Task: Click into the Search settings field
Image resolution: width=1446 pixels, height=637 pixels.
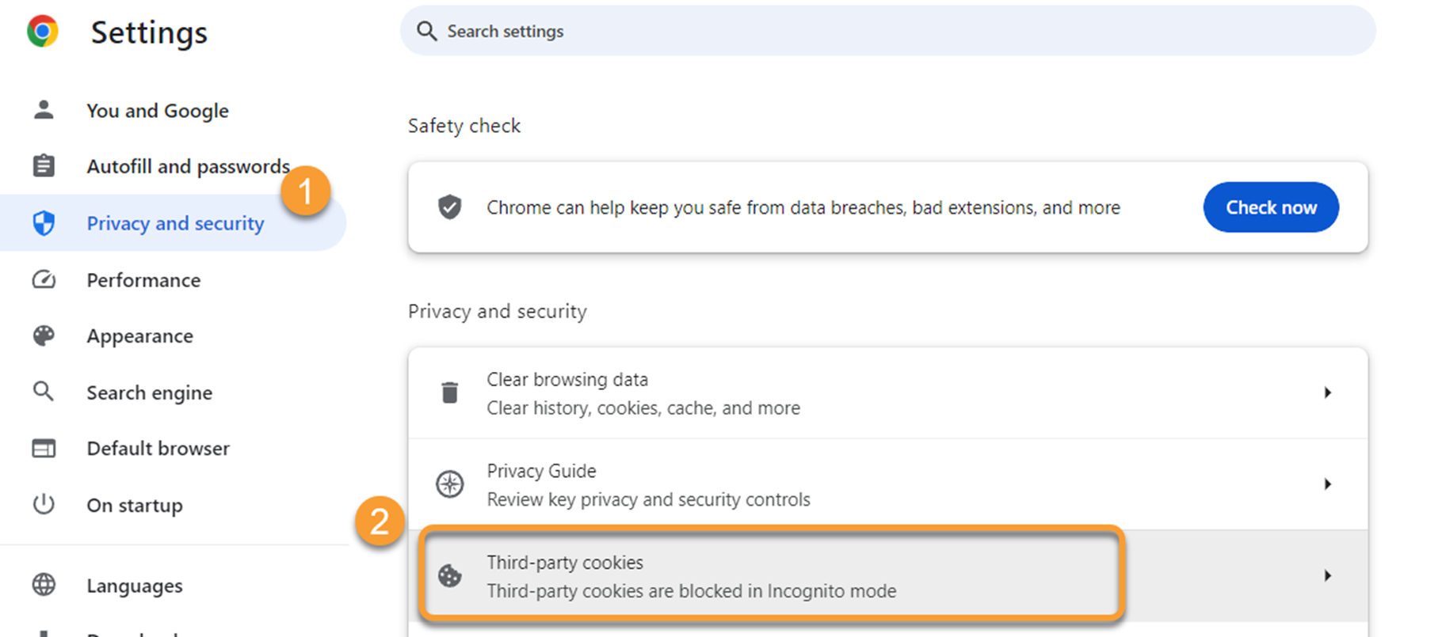Action: (887, 31)
